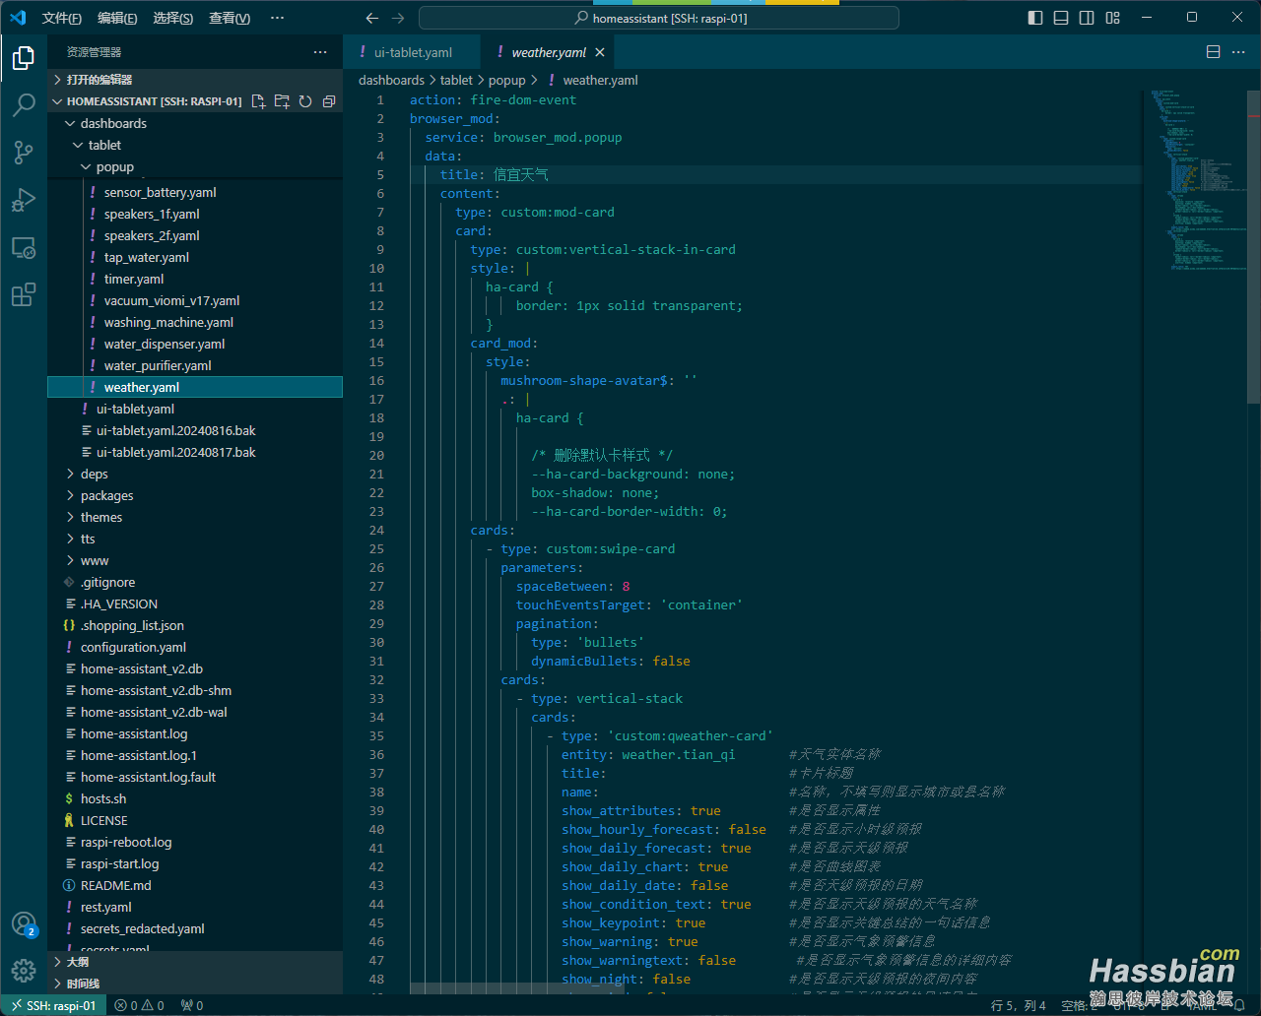Open sensor_battery.yaml file

pos(195,192)
